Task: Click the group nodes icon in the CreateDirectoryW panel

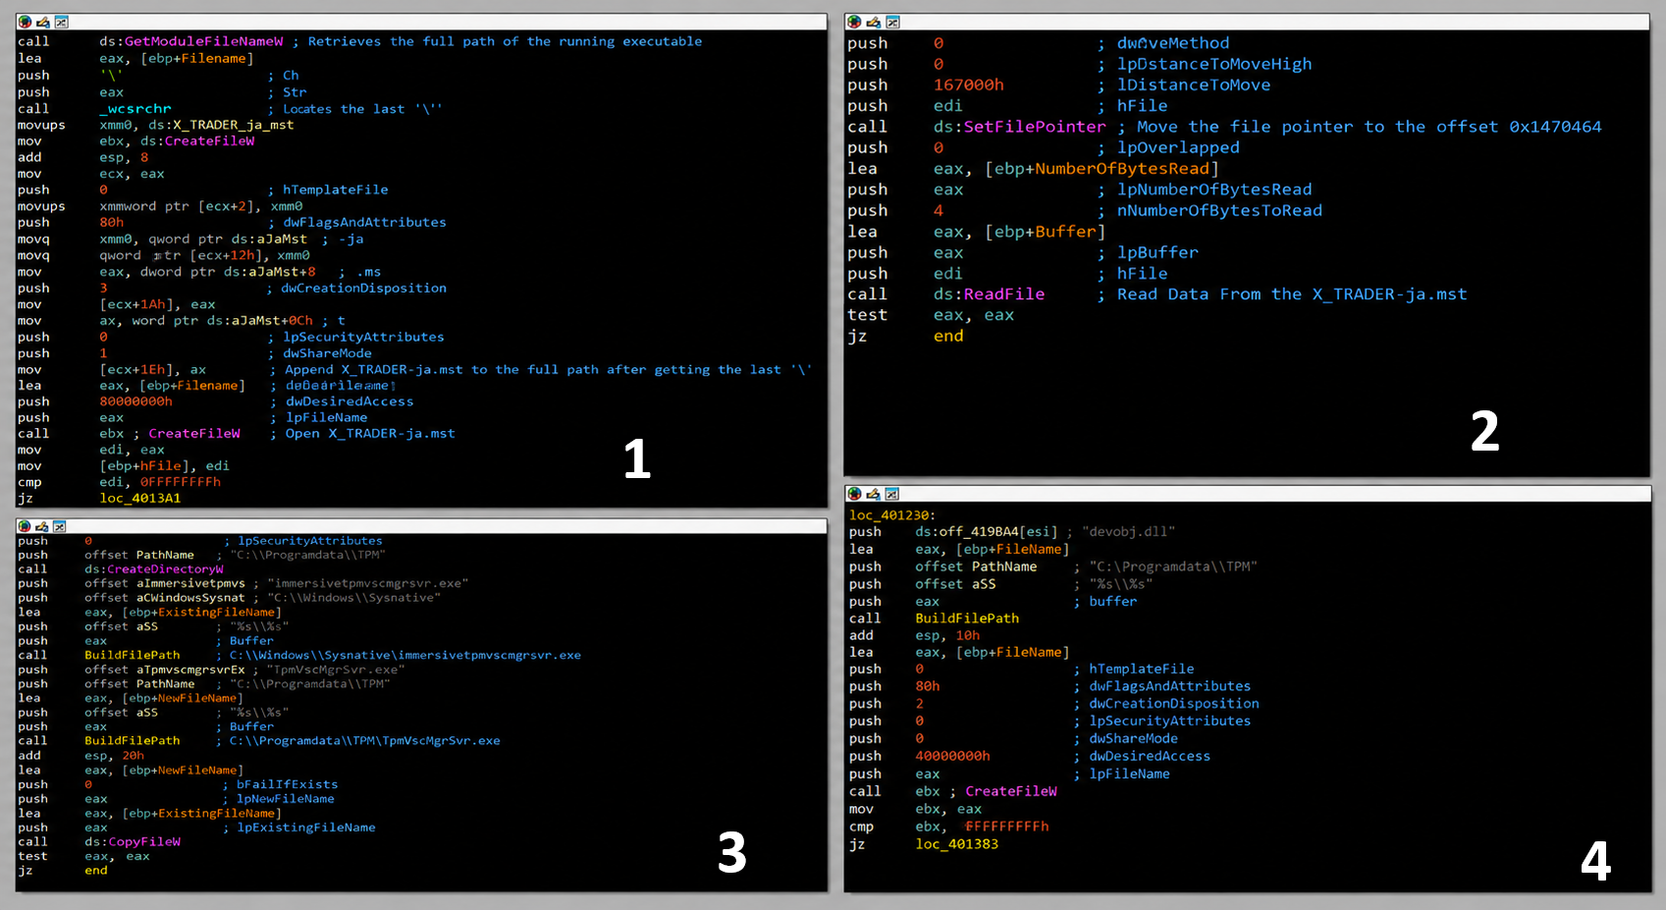Action: click(60, 526)
